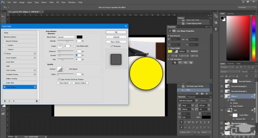
Task: Uncheck Layer Knocks Out Drop Shadow
Action: pyautogui.click(x=59, y=79)
